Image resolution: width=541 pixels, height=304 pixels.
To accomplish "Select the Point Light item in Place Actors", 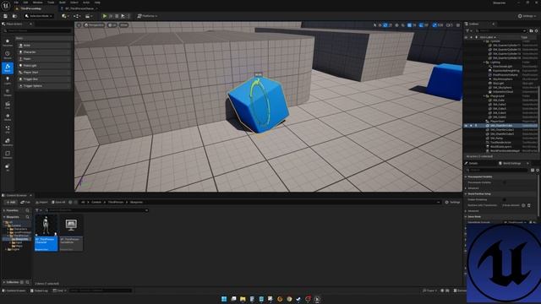I will 44,66.
